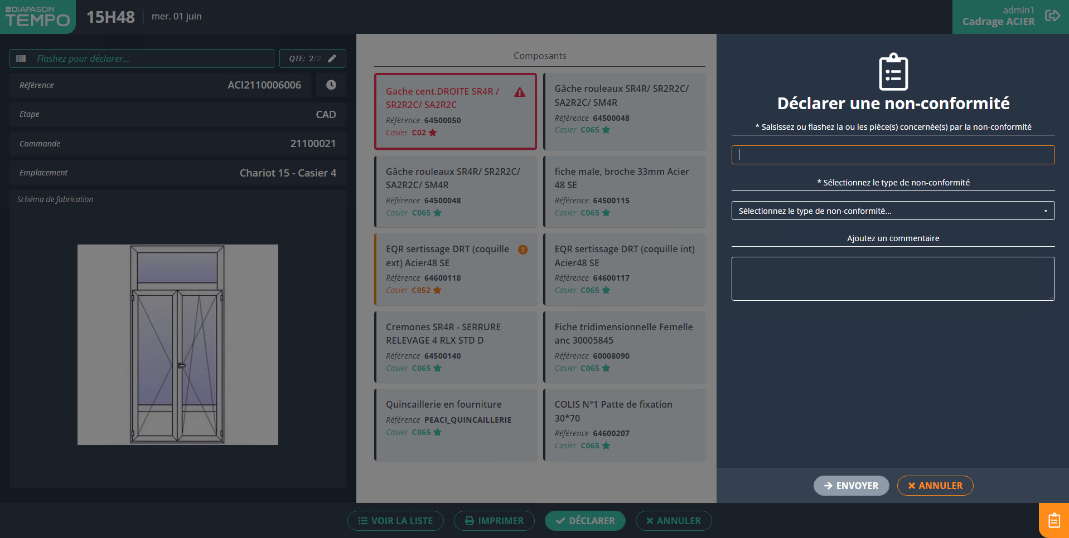Click the logout icon next to admin1
The height and width of the screenshot is (538, 1069).
1052,16
